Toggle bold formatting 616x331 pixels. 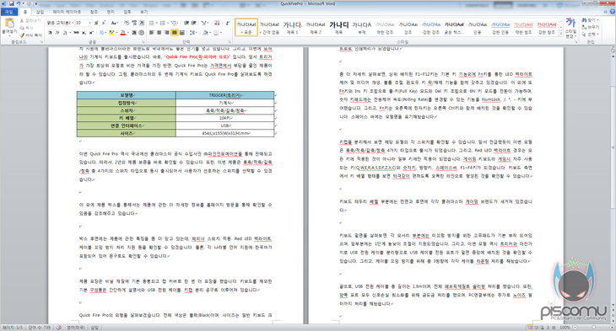pos(51,33)
